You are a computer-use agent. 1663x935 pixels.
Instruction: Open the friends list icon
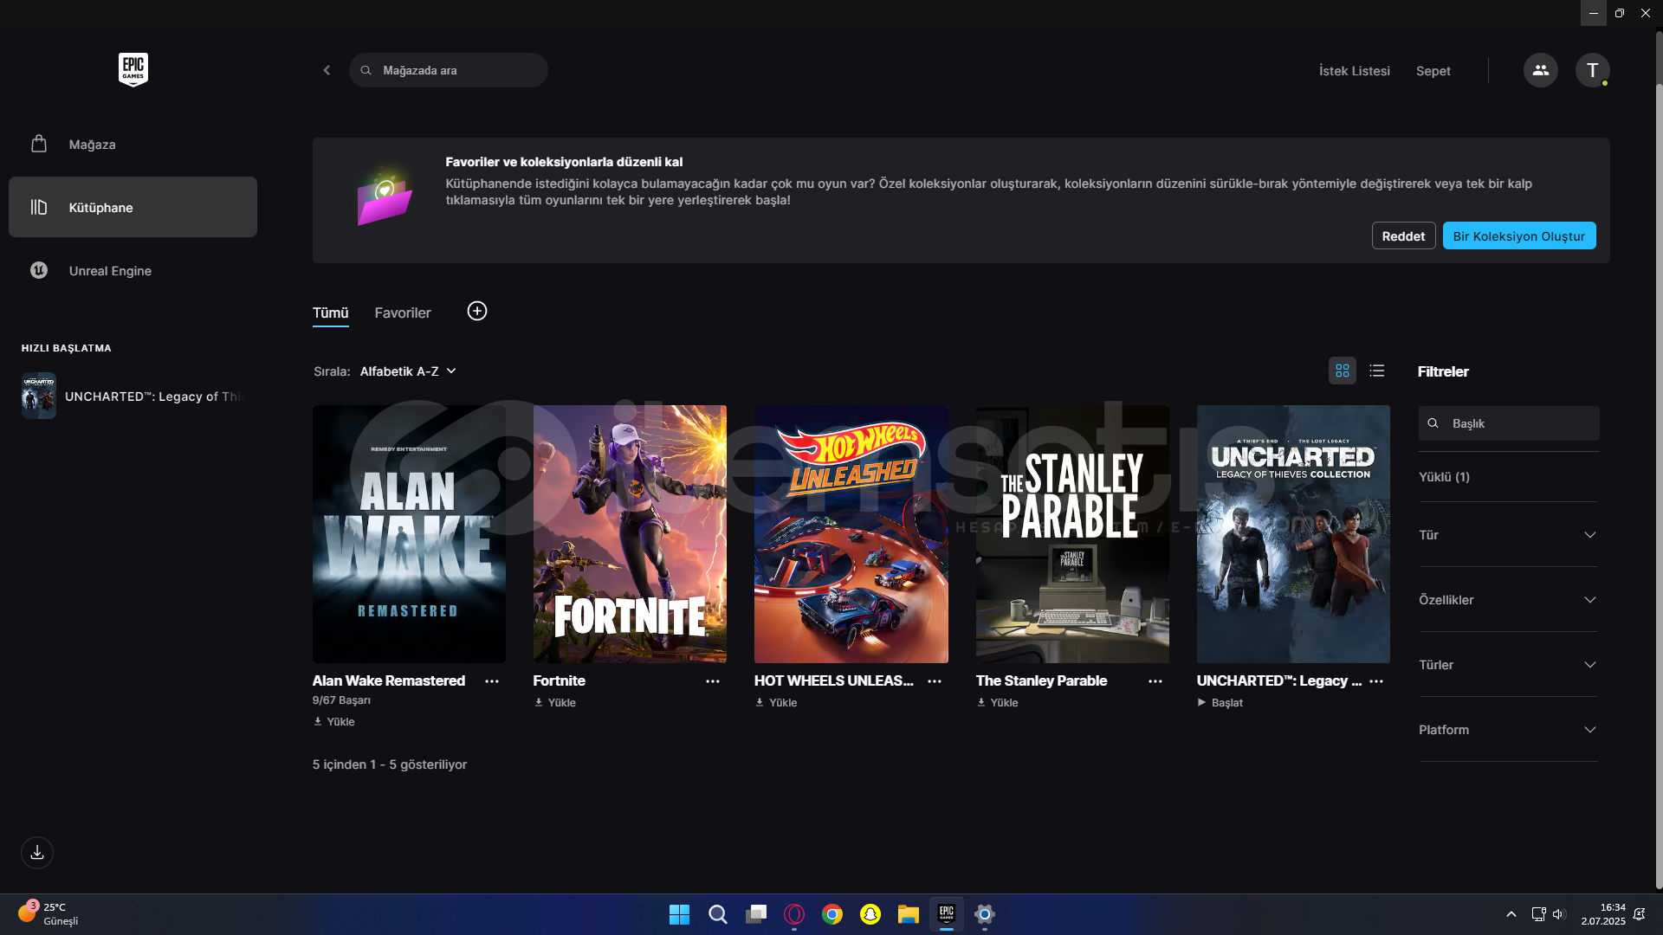click(x=1540, y=70)
